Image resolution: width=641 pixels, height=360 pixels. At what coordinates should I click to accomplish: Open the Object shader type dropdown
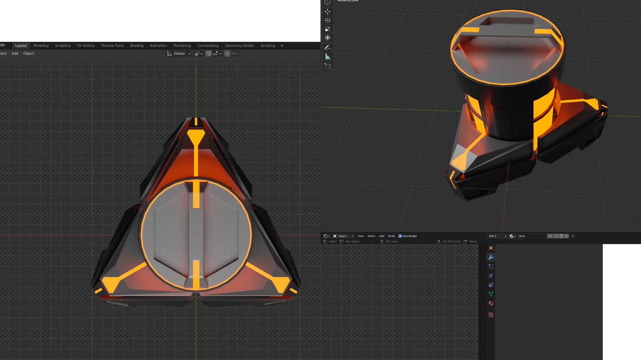(343, 236)
